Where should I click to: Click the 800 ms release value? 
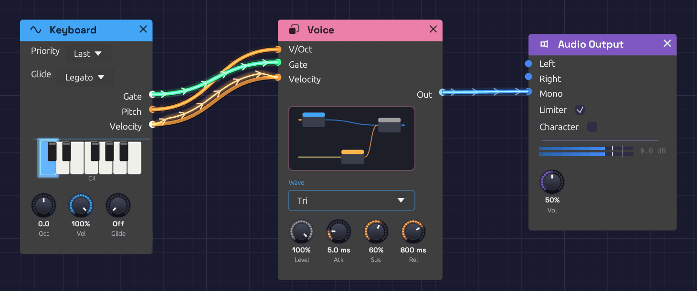(413, 250)
